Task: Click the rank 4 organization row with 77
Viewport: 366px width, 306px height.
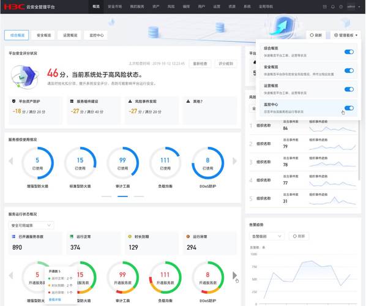Action: click(303, 180)
